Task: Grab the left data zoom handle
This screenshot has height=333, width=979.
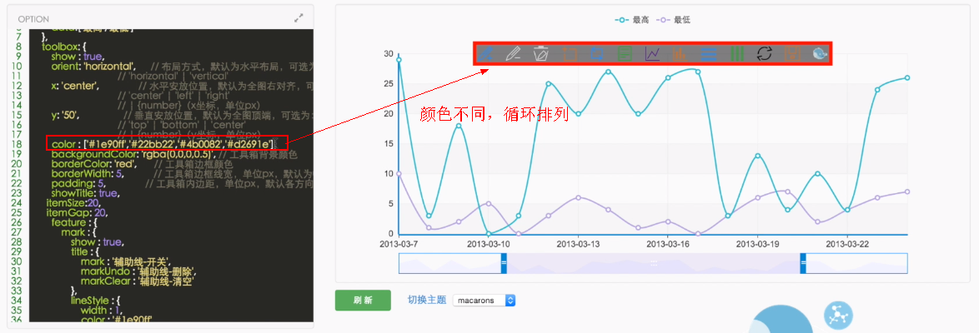Action: [x=504, y=263]
